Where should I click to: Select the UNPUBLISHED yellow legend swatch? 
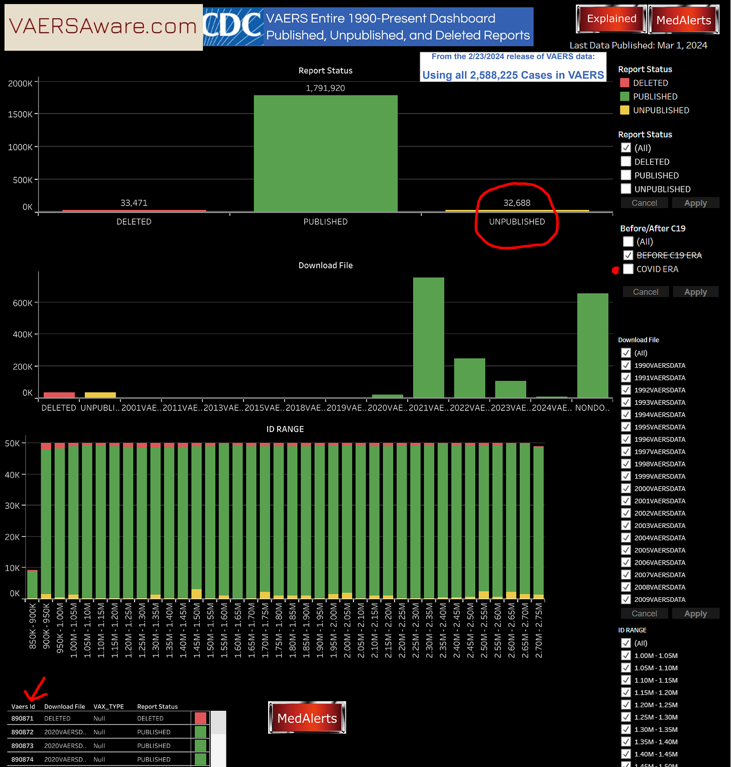point(625,110)
